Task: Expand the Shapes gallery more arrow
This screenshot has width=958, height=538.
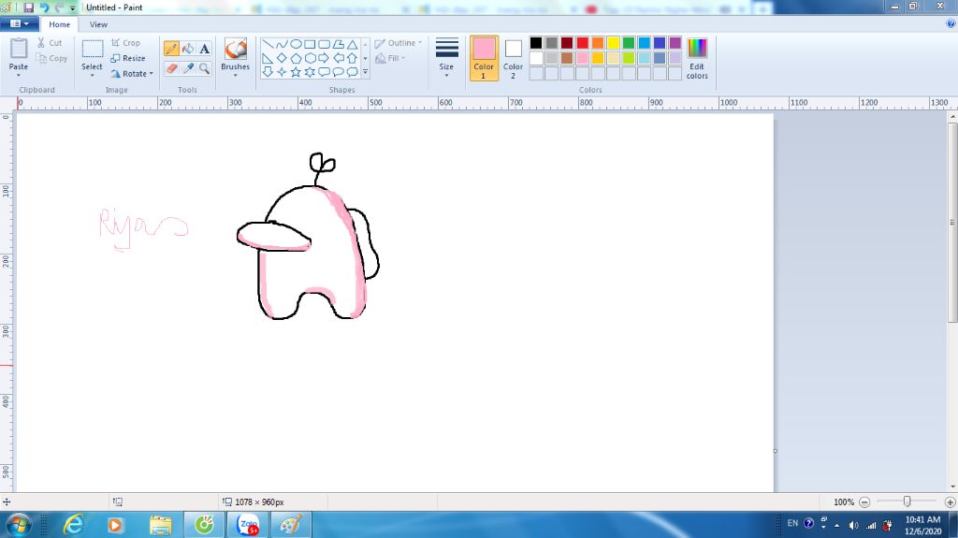Action: click(366, 72)
